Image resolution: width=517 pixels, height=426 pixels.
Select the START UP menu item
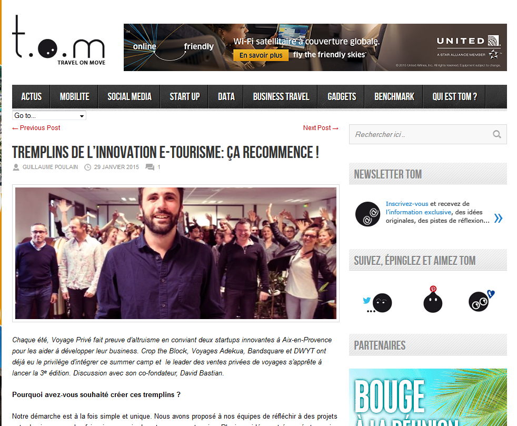pos(184,96)
